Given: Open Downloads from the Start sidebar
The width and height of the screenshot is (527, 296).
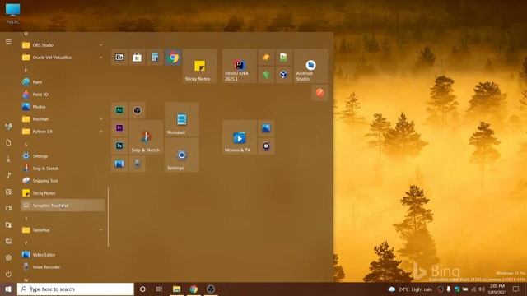Looking at the screenshot, I should 8,159.
